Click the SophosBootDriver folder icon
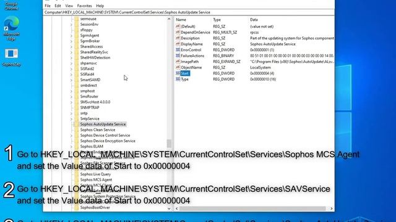The width and height of the screenshot is (396, 222). (x=76, y=207)
